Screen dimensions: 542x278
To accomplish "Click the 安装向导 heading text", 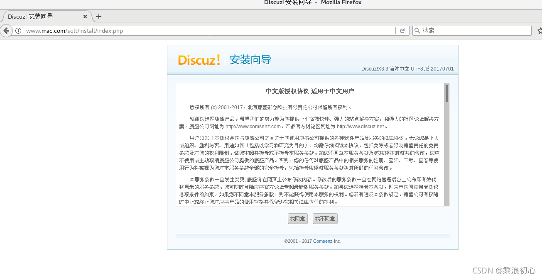I will click(x=250, y=60).
